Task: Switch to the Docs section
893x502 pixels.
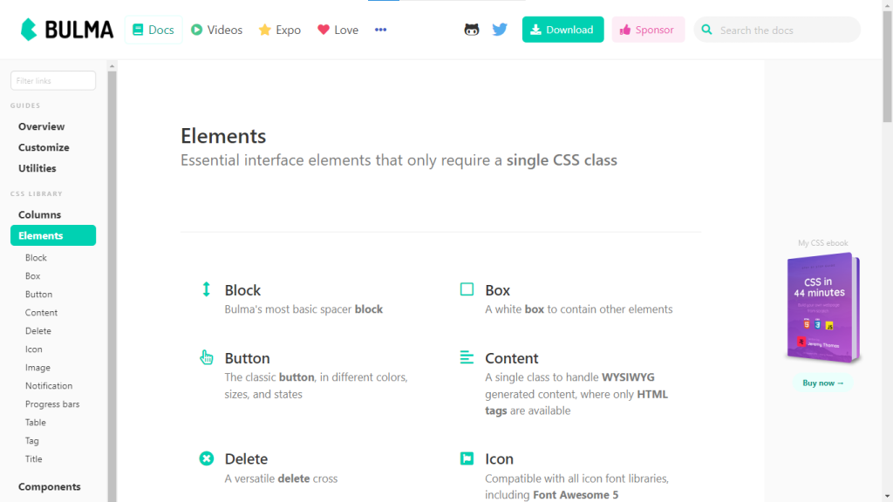Action: point(153,29)
